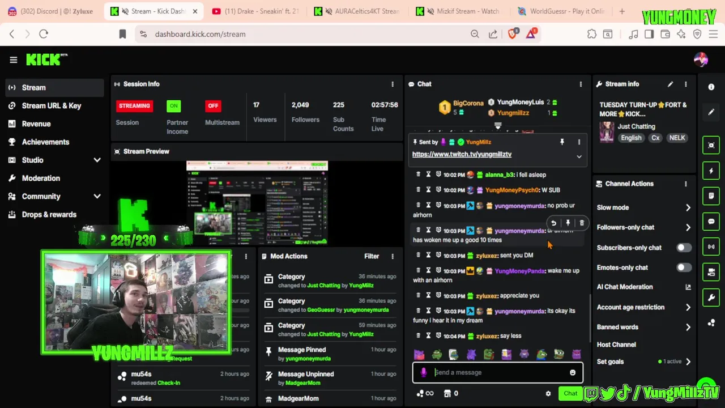The height and width of the screenshot is (408, 725).
Task: Open Channel Actions panel options menu
Action: click(x=686, y=184)
